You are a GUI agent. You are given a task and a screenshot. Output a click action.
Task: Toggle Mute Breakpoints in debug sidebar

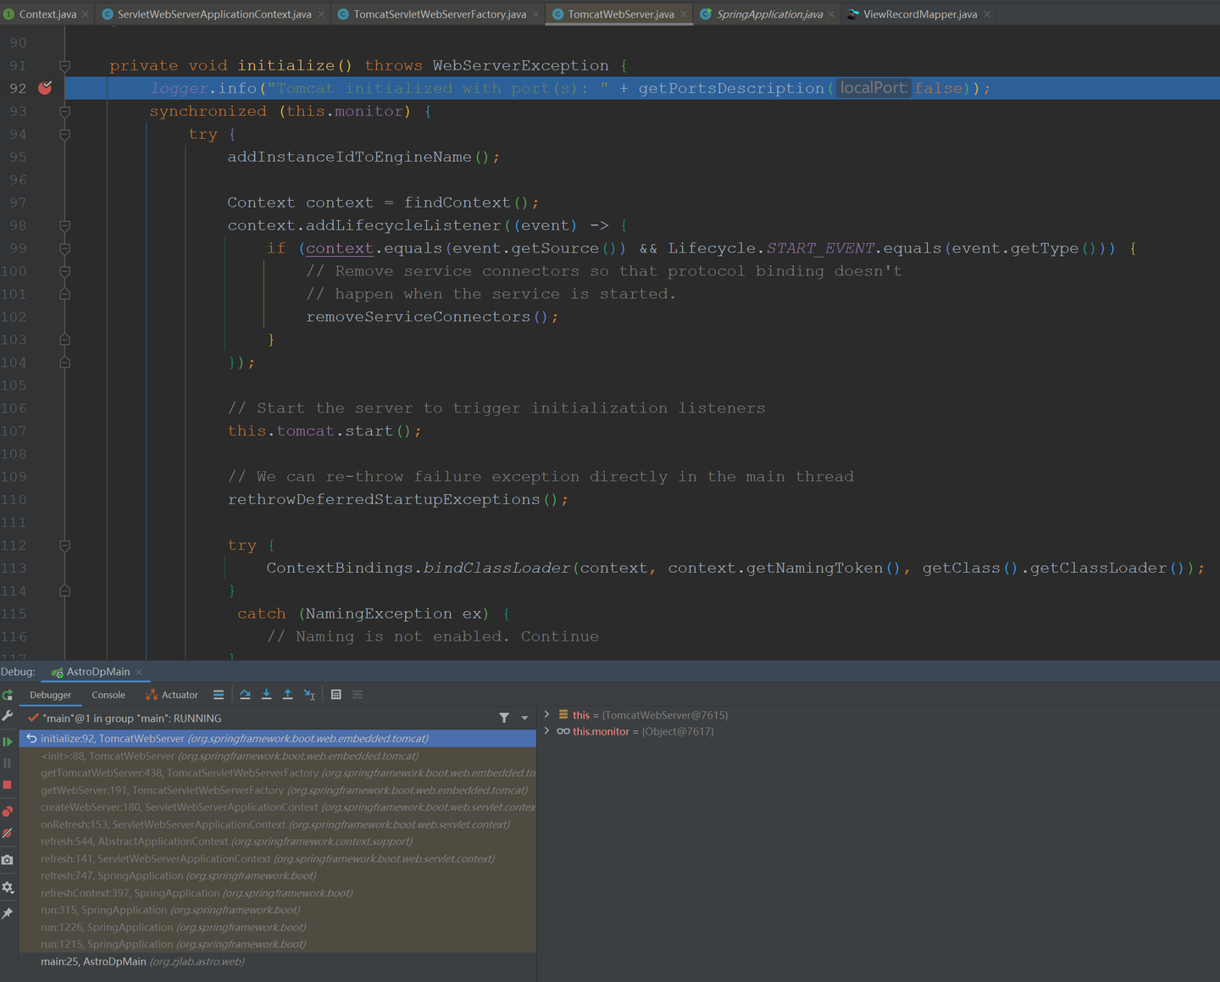(x=8, y=834)
